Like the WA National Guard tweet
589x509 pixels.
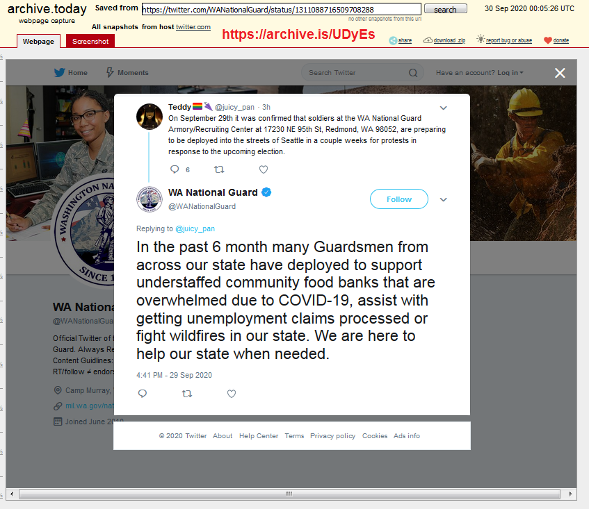(x=232, y=394)
